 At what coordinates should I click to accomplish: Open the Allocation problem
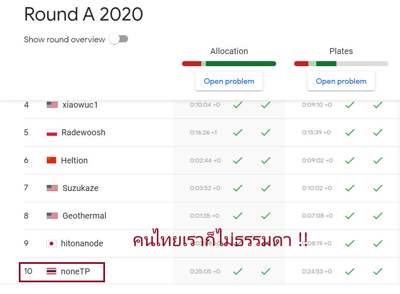[229, 81]
